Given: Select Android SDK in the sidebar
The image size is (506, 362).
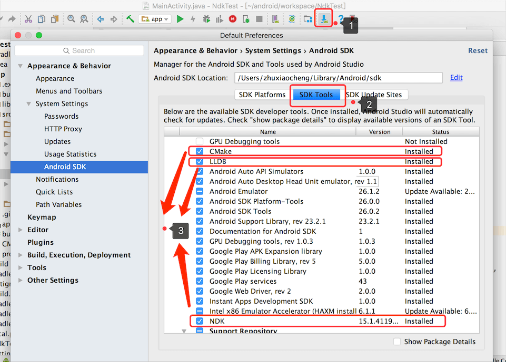Looking at the screenshot, I should point(80,167).
